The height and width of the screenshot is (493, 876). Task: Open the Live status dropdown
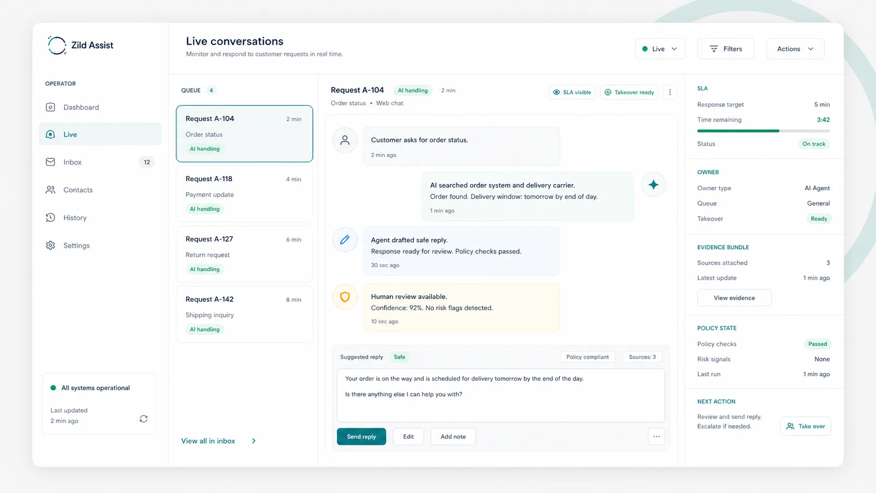pos(660,48)
